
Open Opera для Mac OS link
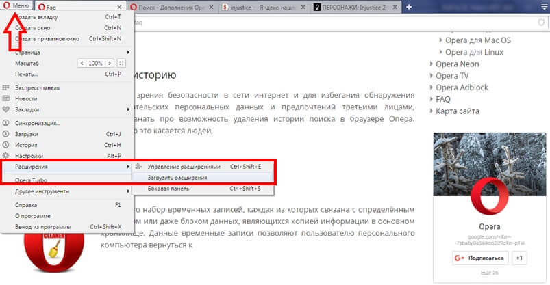click(478, 40)
